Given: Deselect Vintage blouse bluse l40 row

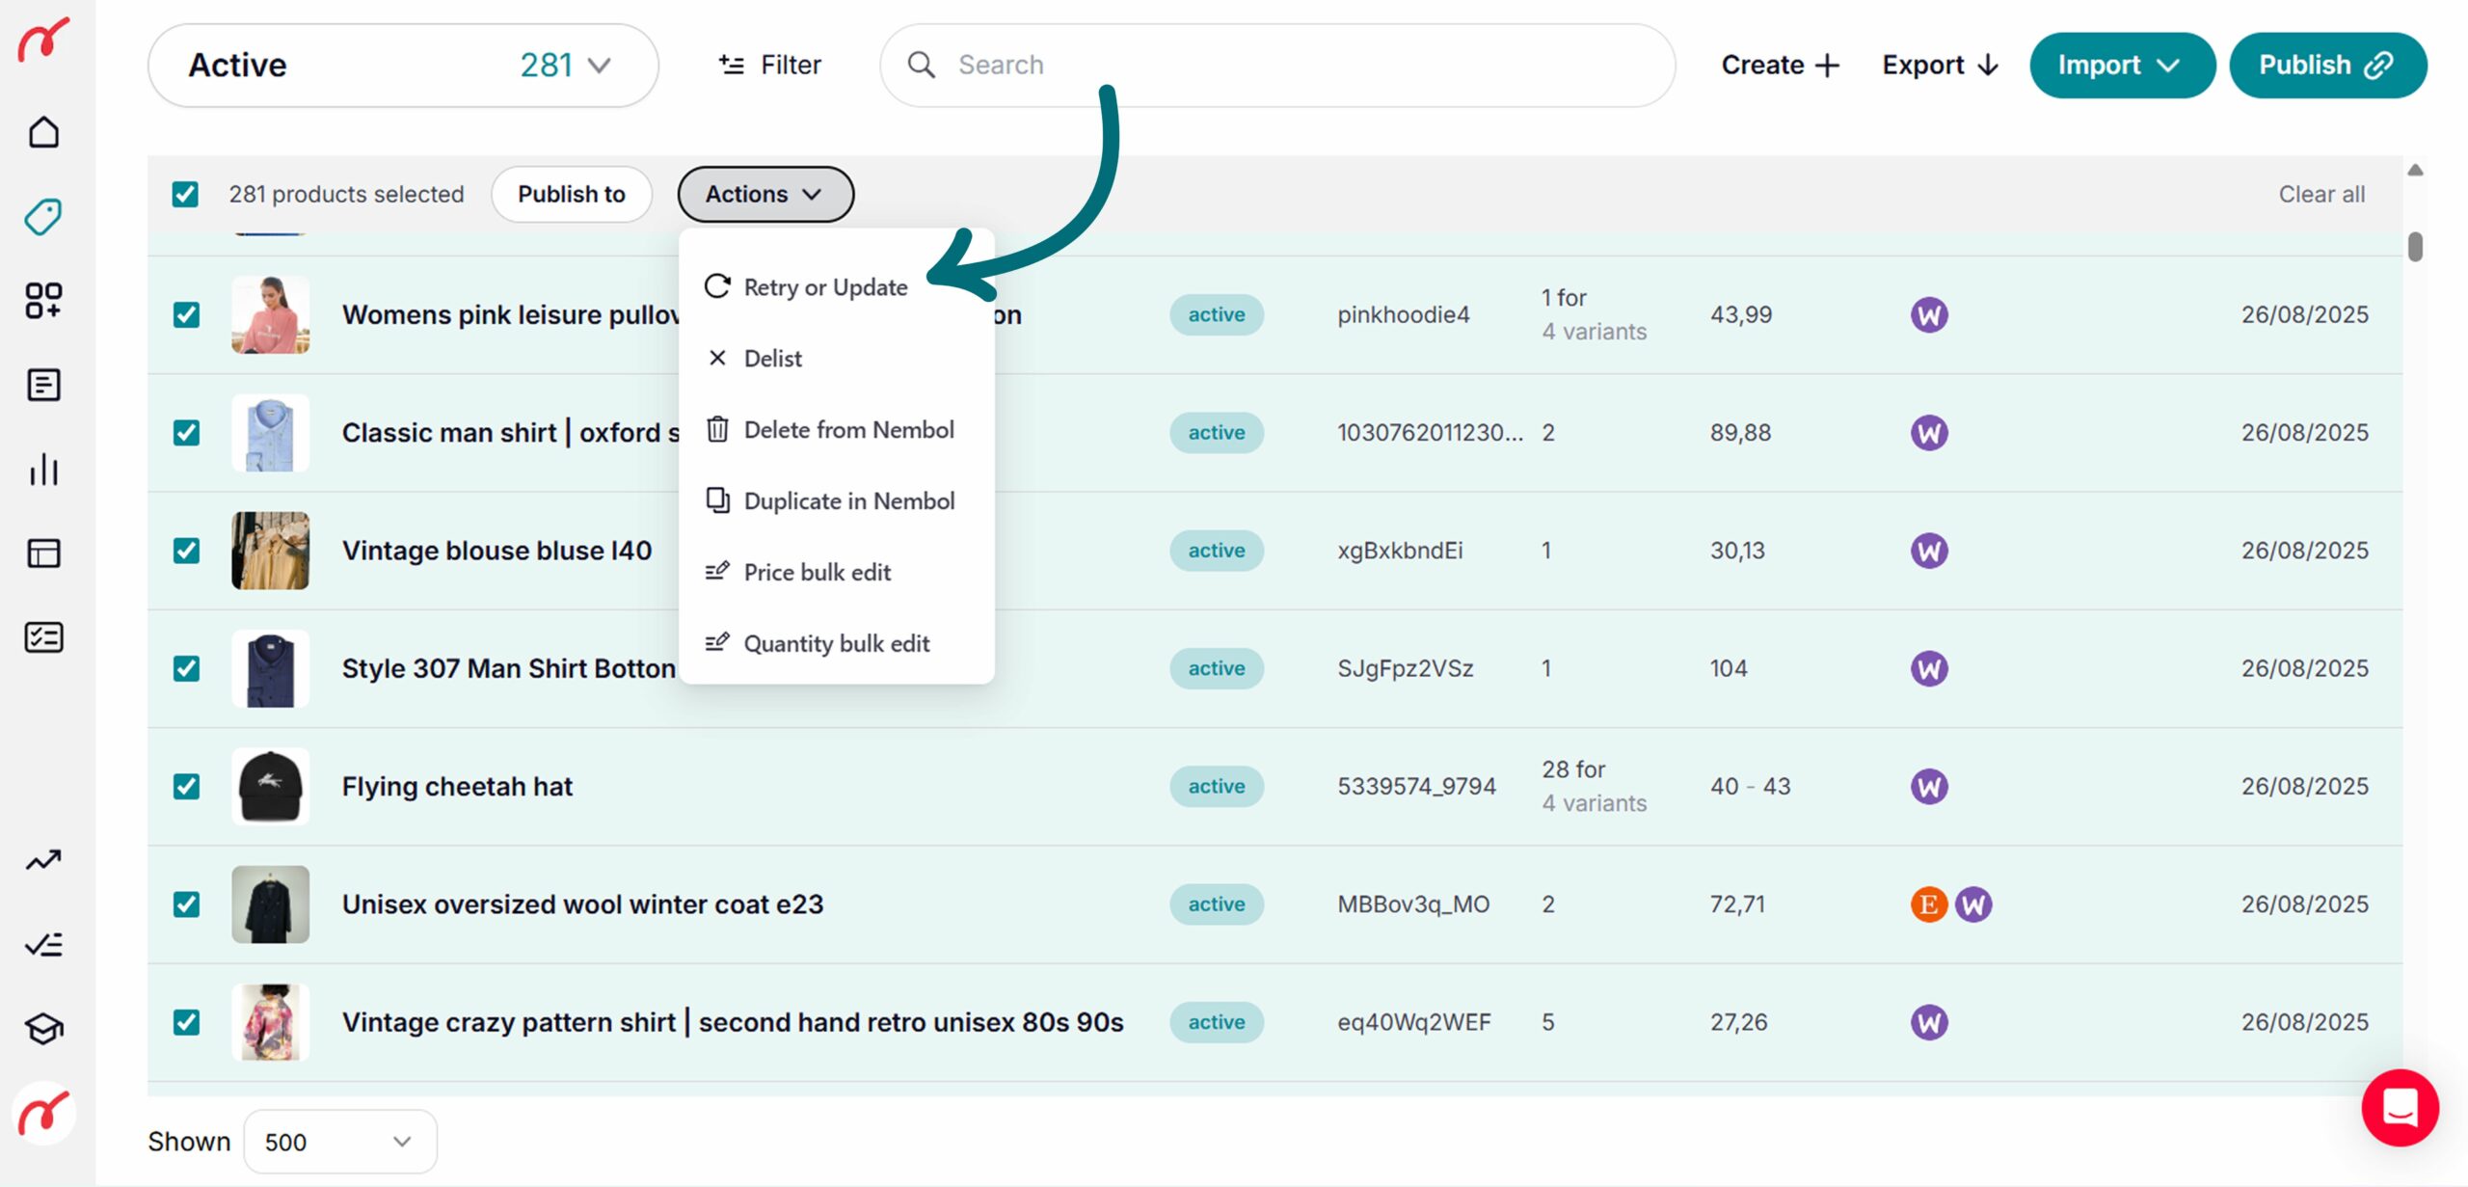Looking at the screenshot, I should pyautogui.click(x=186, y=551).
